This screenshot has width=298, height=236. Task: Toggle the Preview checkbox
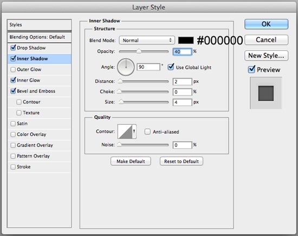(x=251, y=69)
